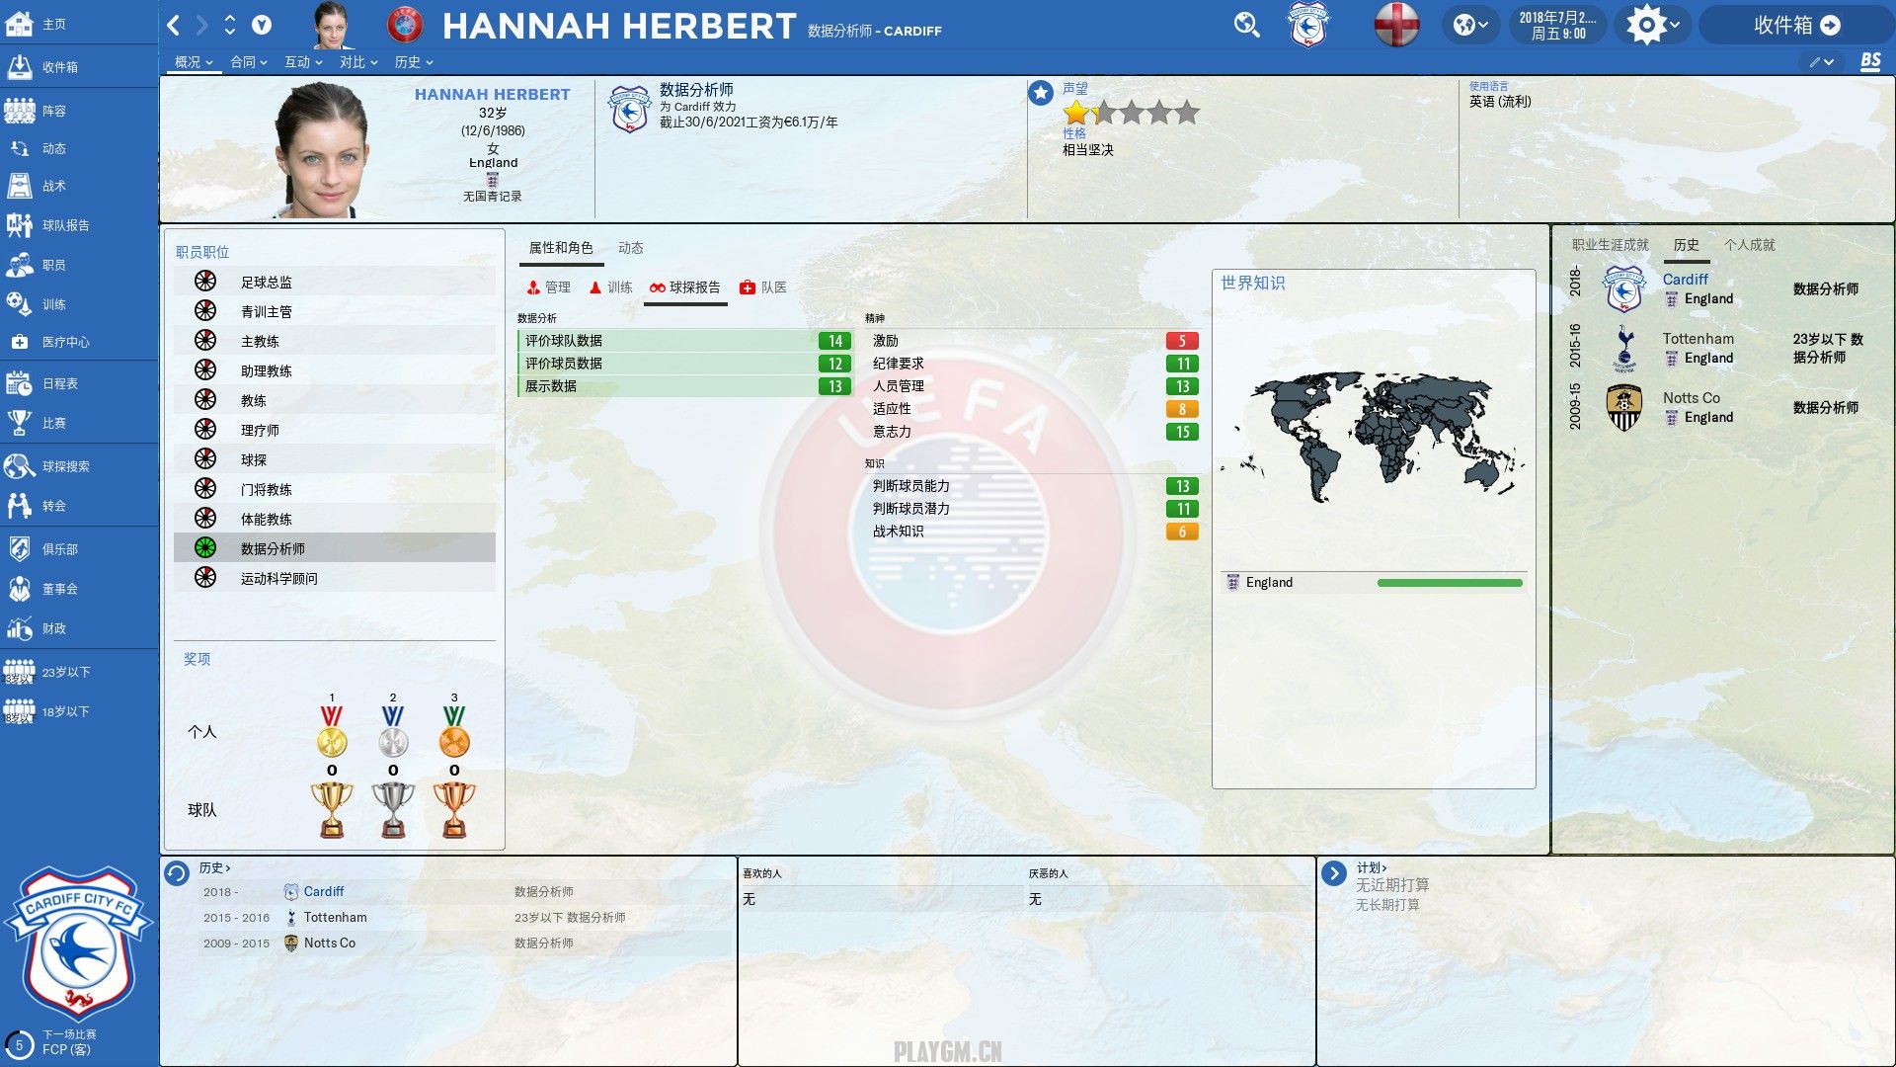Expand the 概况 dropdown menu
The height and width of the screenshot is (1067, 1896).
coord(194,62)
